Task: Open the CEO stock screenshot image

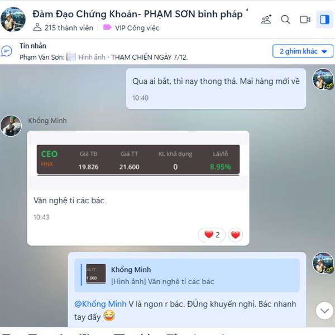Action: [x=138, y=160]
